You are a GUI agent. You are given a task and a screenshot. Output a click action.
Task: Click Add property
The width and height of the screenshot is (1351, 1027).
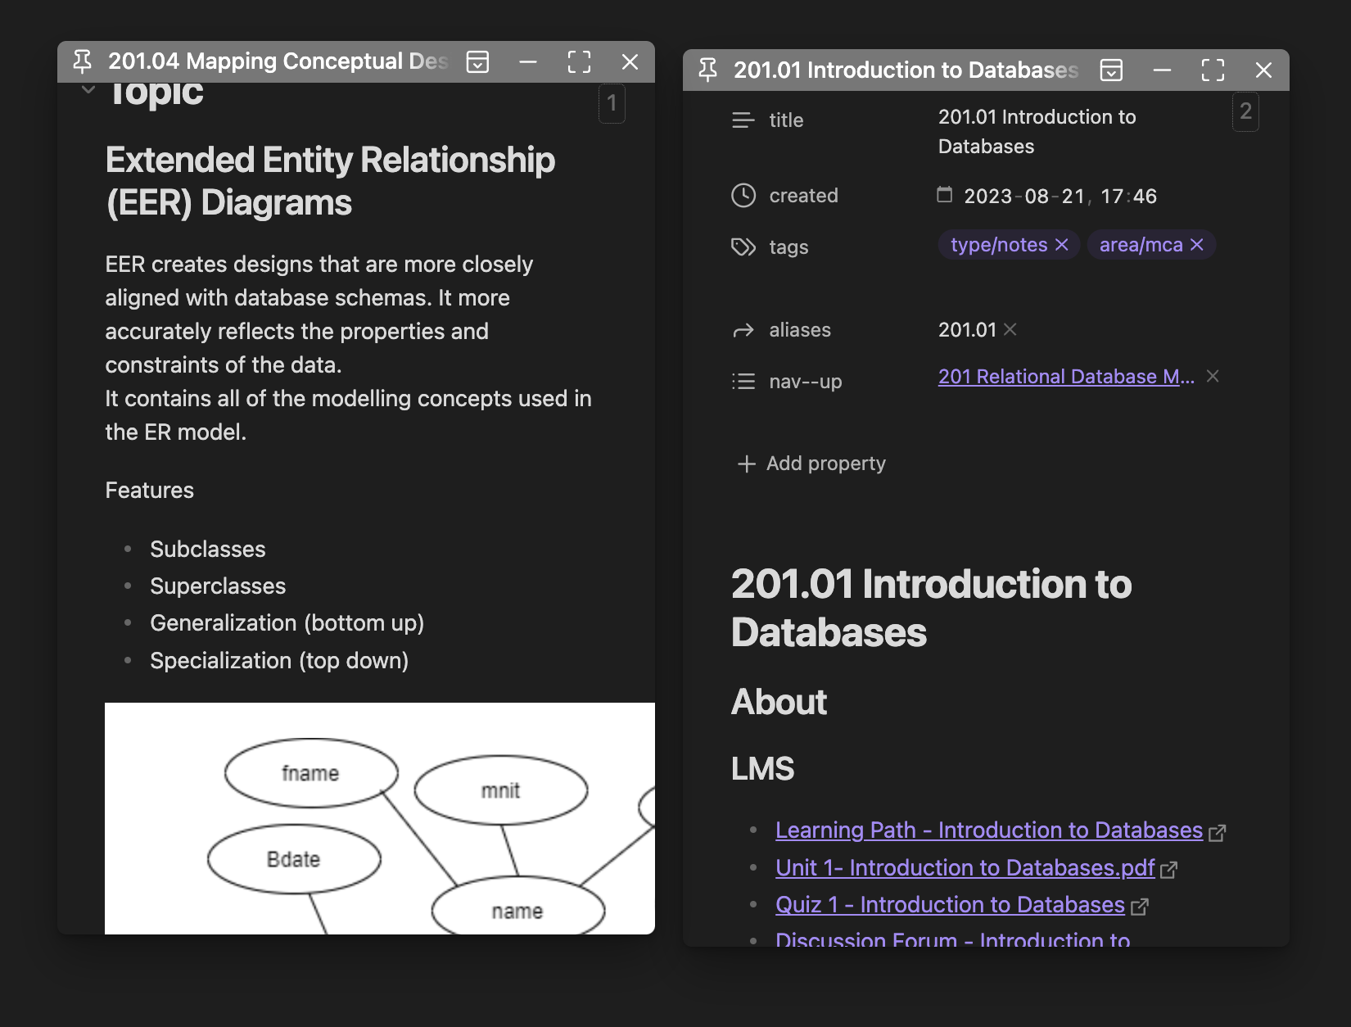[811, 464]
